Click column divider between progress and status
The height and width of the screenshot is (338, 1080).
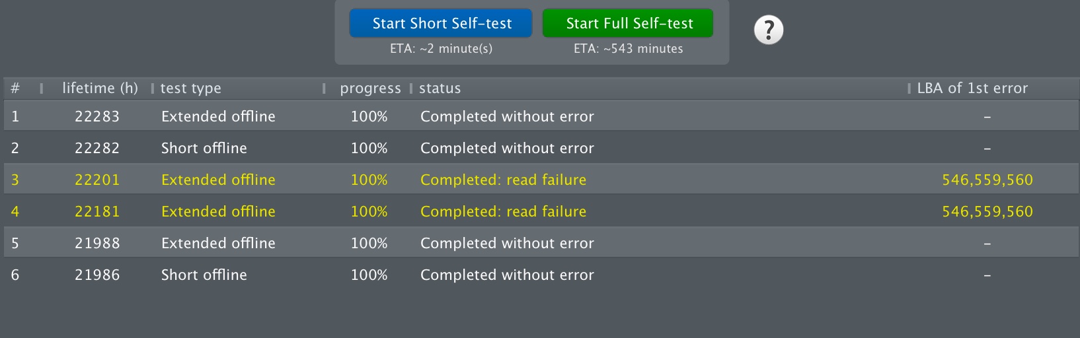click(x=410, y=88)
